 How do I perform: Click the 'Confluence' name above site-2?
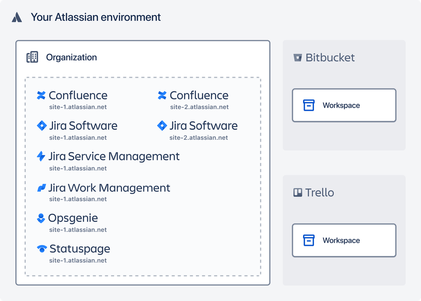coord(199,95)
